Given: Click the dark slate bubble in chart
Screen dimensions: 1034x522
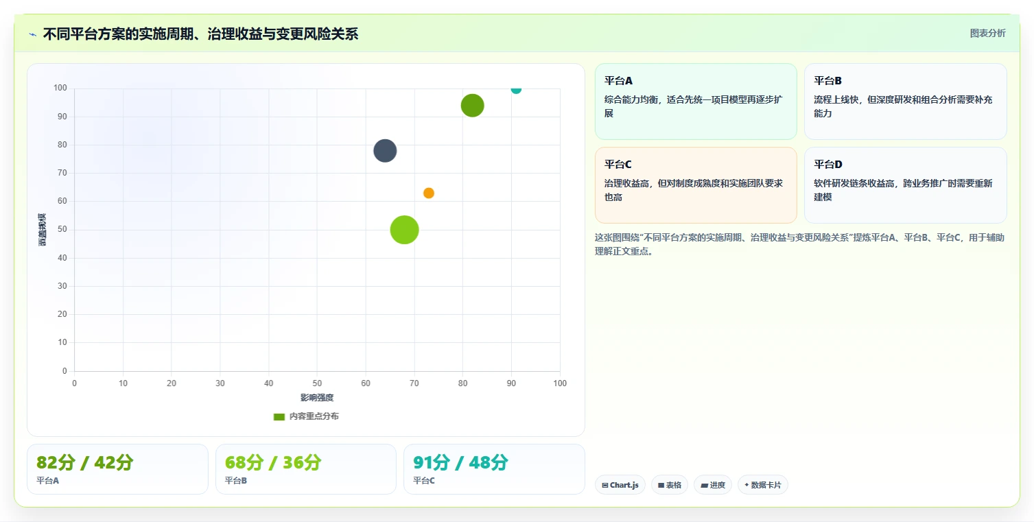Looking at the screenshot, I should point(385,151).
